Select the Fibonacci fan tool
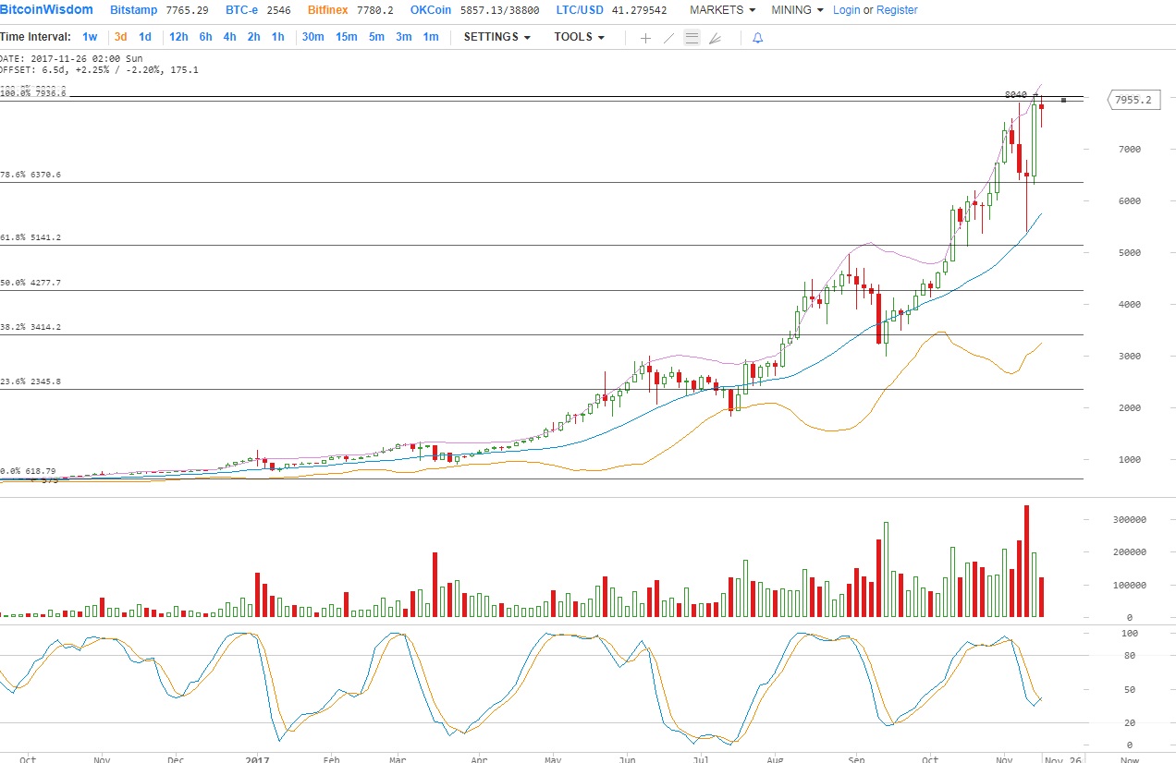Viewport: 1176px width, 763px height. click(x=715, y=38)
